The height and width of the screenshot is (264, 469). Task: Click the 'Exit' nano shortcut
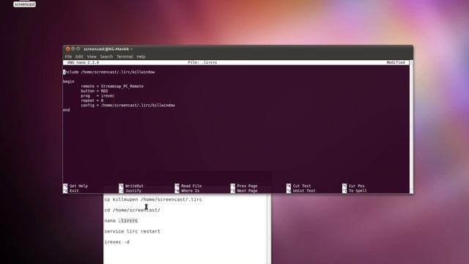tap(71, 191)
